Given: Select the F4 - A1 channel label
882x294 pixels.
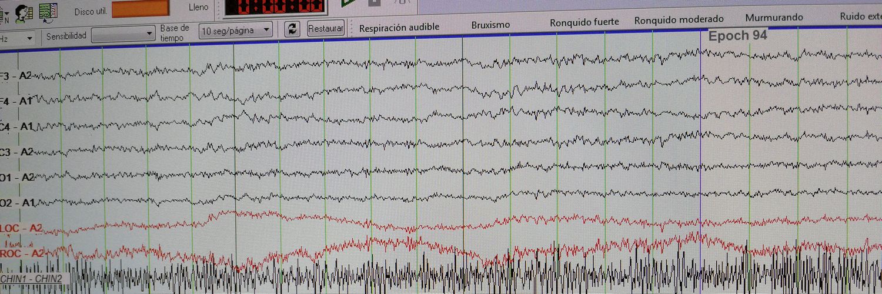Looking at the screenshot, I should coord(16,101).
